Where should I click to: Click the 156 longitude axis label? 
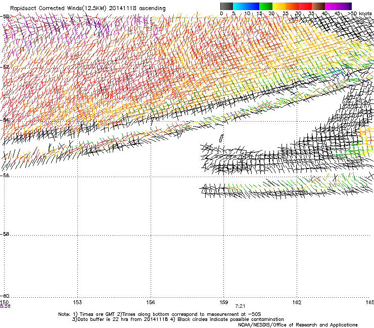pyautogui.click(x=151, y=302)
